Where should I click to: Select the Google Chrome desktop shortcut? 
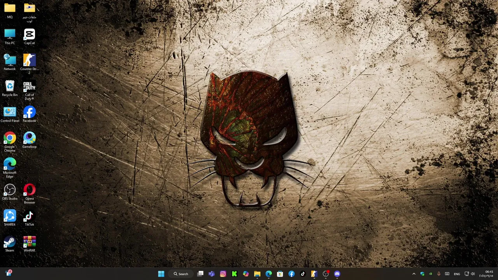[10, 142]
